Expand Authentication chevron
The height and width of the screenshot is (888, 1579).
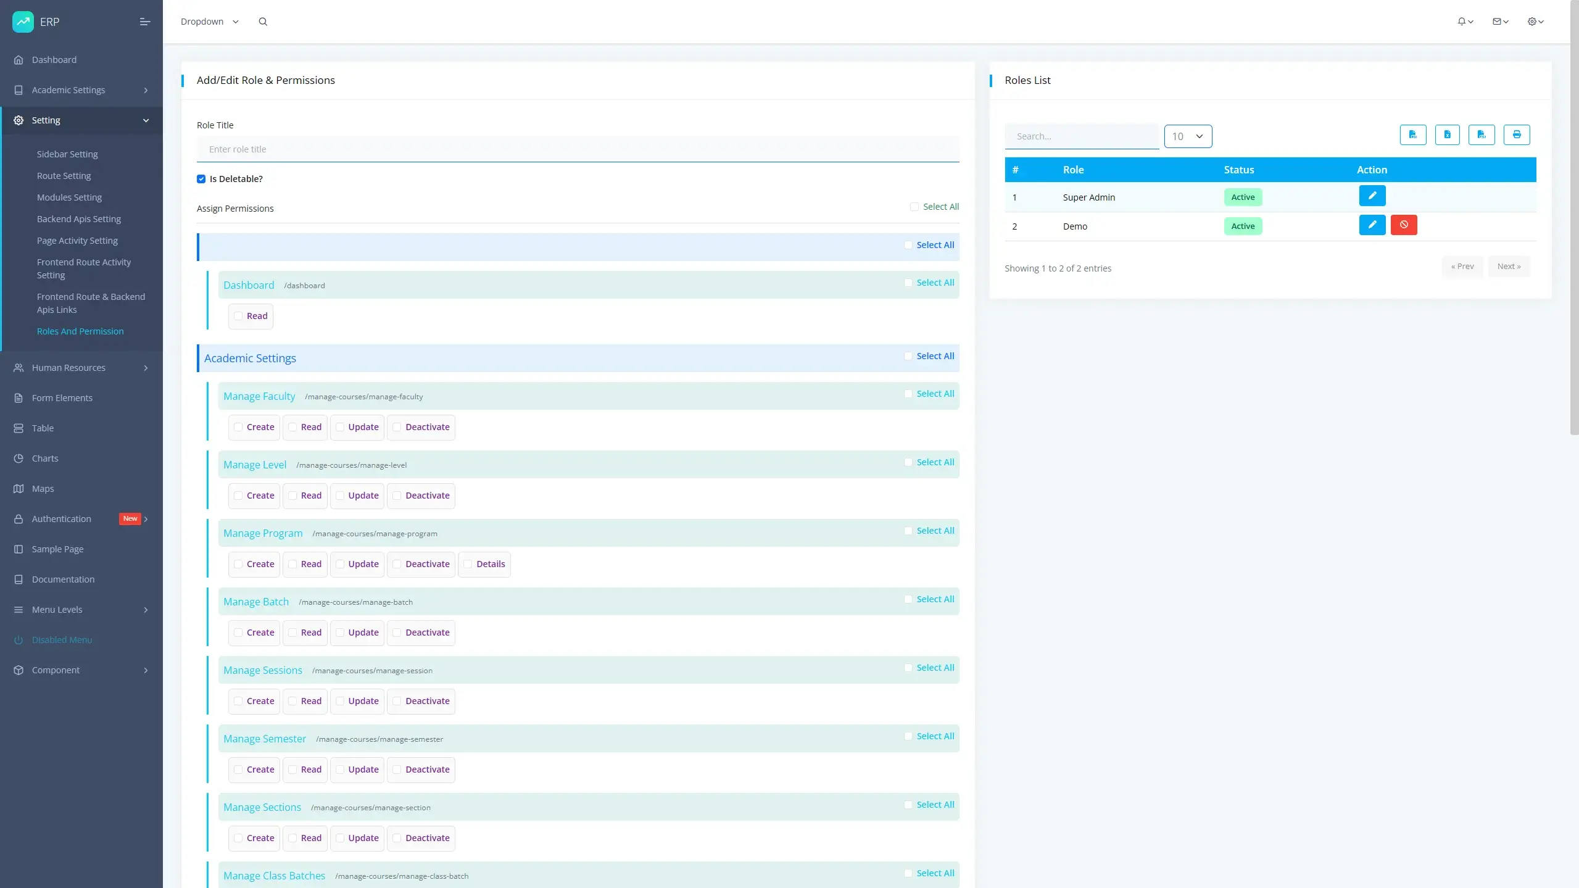click(146, 519)
